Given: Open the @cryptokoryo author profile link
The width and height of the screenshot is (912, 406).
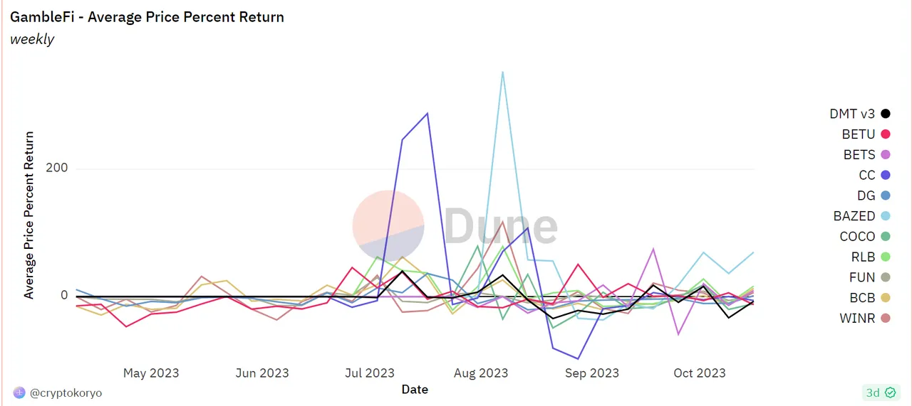Looking at the screenshot, I should [66, 392].
